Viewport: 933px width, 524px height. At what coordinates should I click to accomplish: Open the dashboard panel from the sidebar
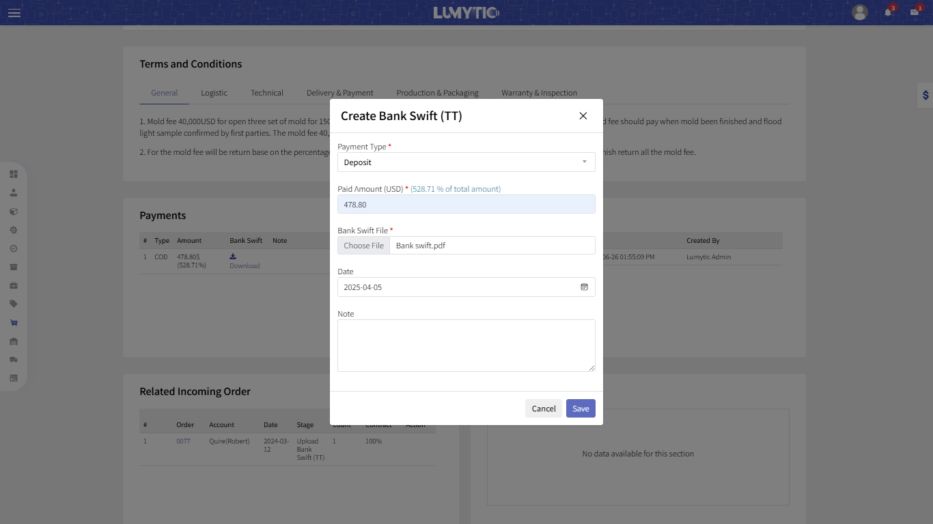14,174
